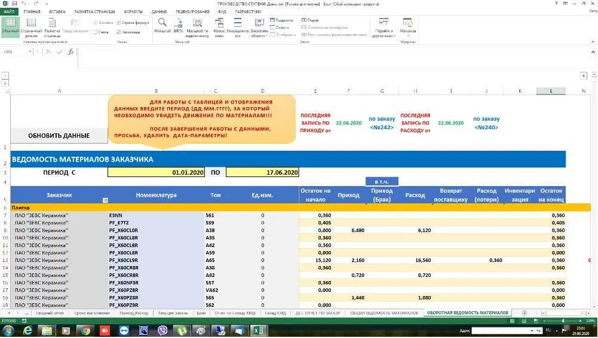Screen dimensions: 598x338
Task: Collapse the ribbon with arrow
Action: 593,42
